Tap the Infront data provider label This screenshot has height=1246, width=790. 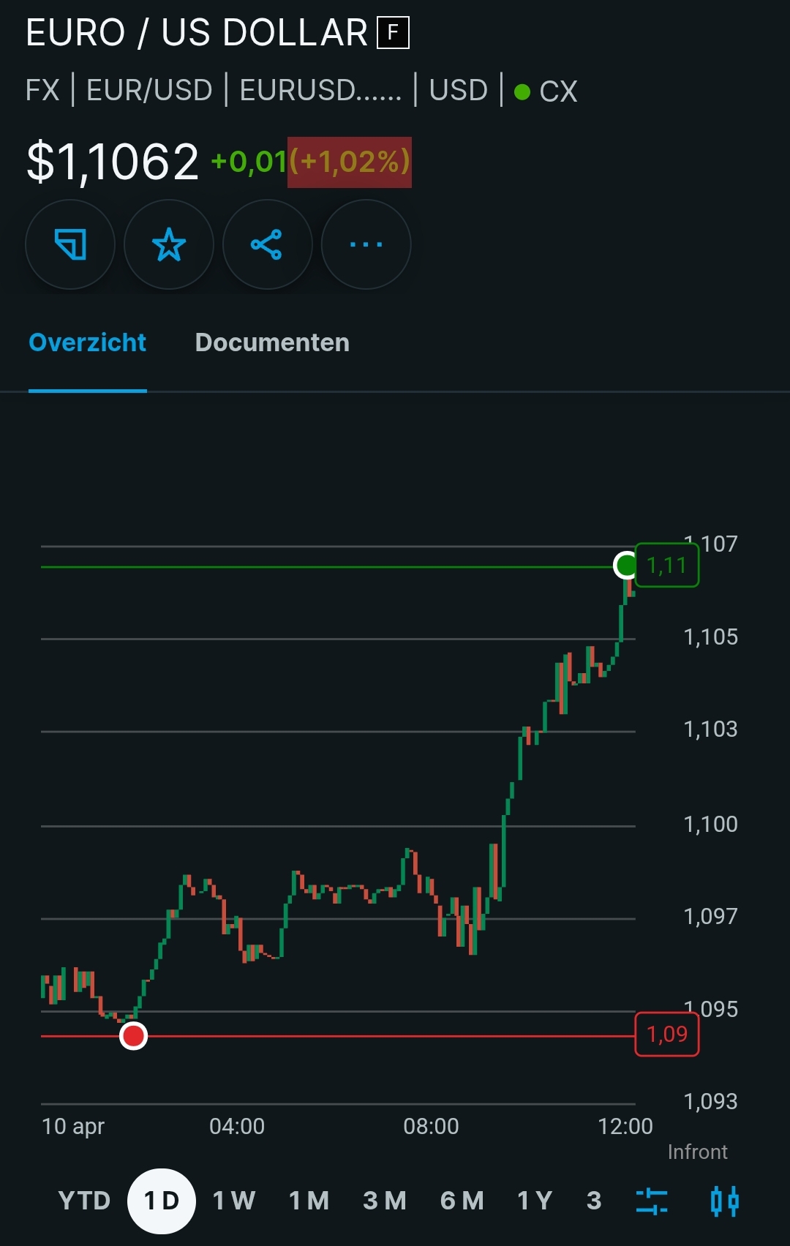click(698, 1152)
